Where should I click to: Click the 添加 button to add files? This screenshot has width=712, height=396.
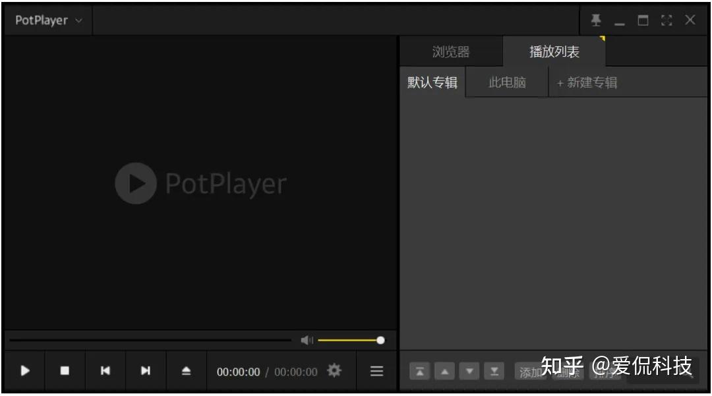pos(531,372)
